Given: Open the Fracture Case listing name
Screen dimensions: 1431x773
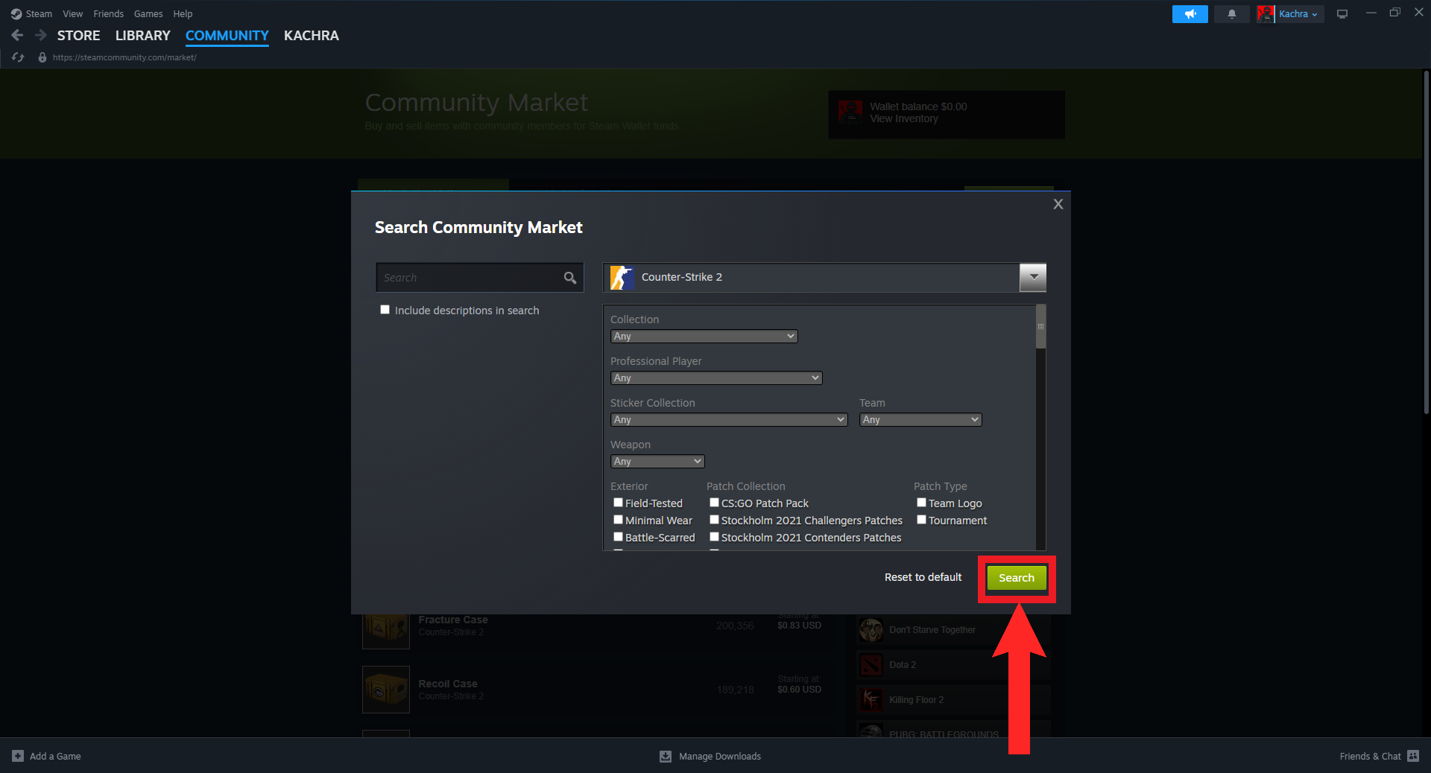Looking at the screenshot, I should click(x=453, y=620).
